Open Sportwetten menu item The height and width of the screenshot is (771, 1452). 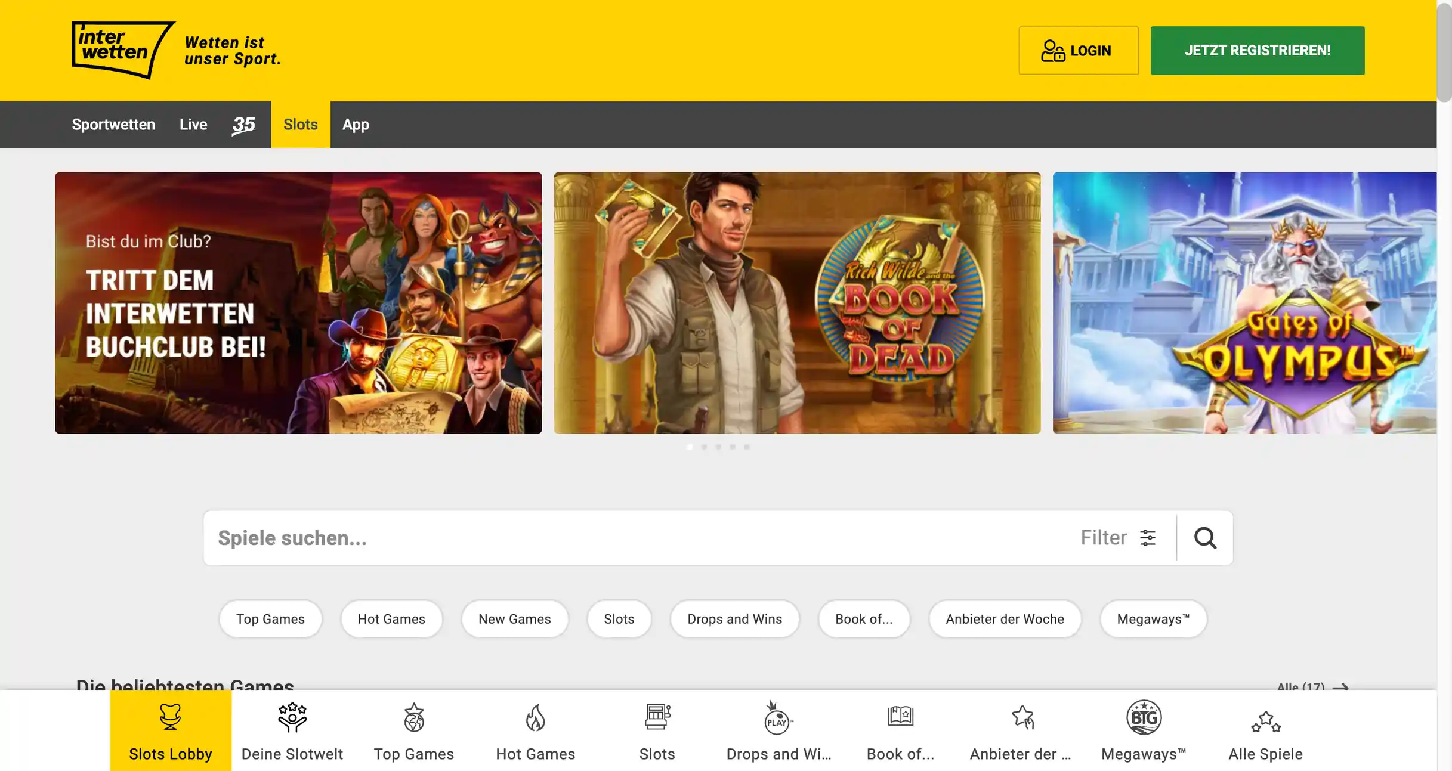pyautogui.click(x=113, y=125)
